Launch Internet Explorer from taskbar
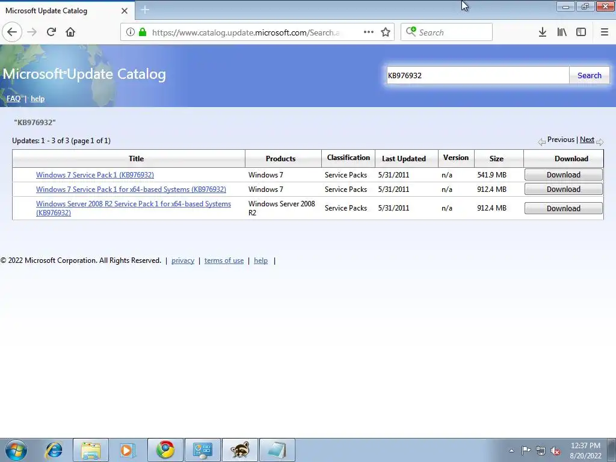Image resolution: width=616 pixels, height=462 pixels. pyautogui.click(x=54, y=450)
